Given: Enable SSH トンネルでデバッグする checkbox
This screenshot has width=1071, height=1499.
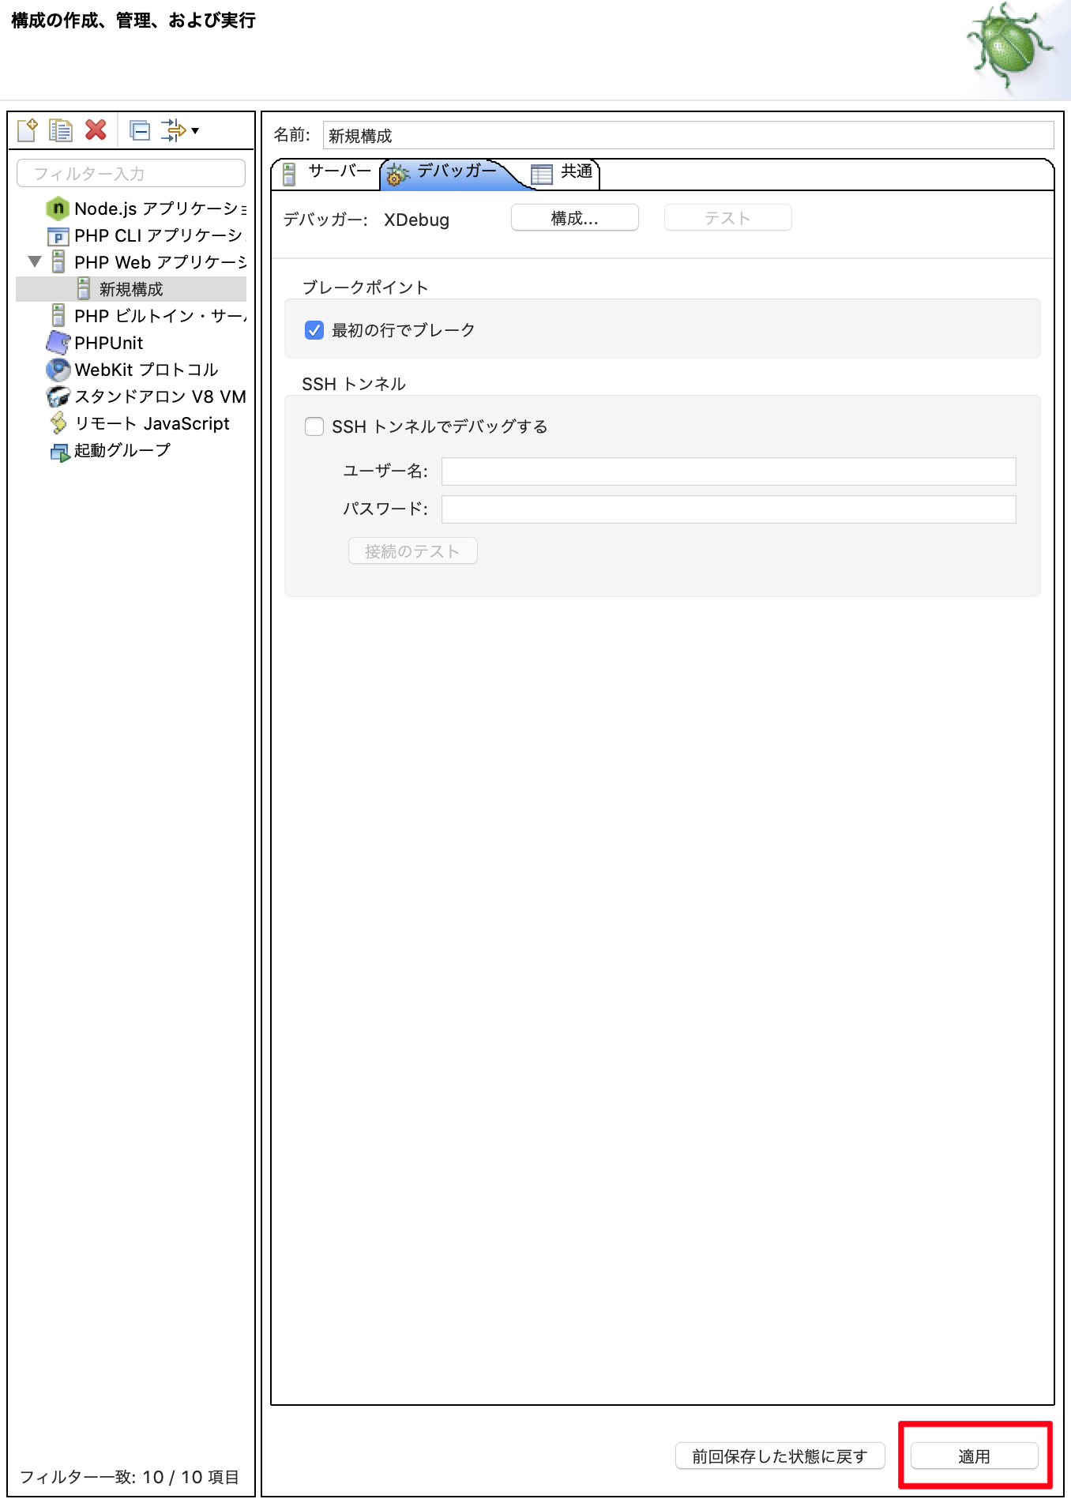Looking at the screenshot, I should point(314,426).
